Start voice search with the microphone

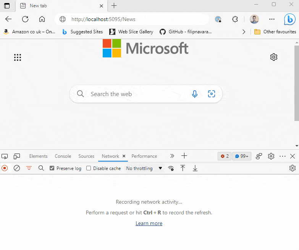(x=195, y=94)
